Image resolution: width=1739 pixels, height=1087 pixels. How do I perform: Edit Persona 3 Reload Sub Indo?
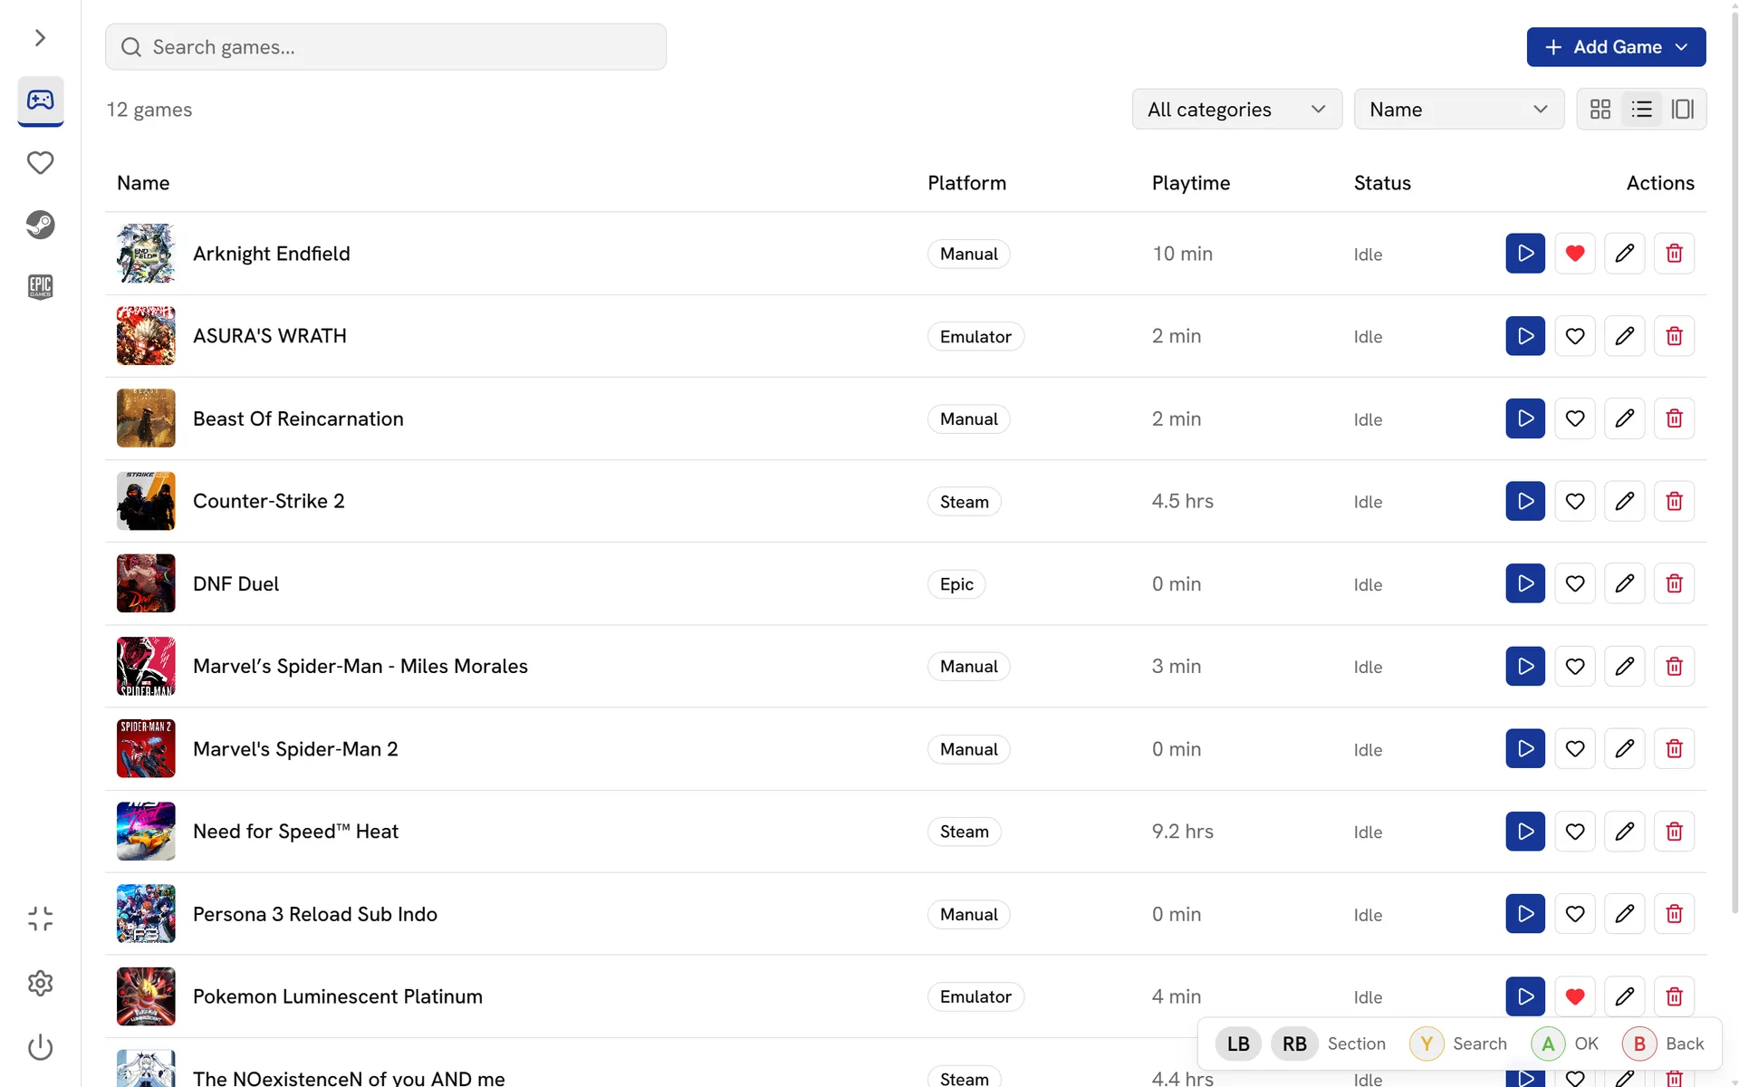click(1625, 914)
